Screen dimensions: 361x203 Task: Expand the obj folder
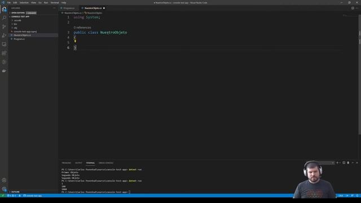[x=15, y=28]
